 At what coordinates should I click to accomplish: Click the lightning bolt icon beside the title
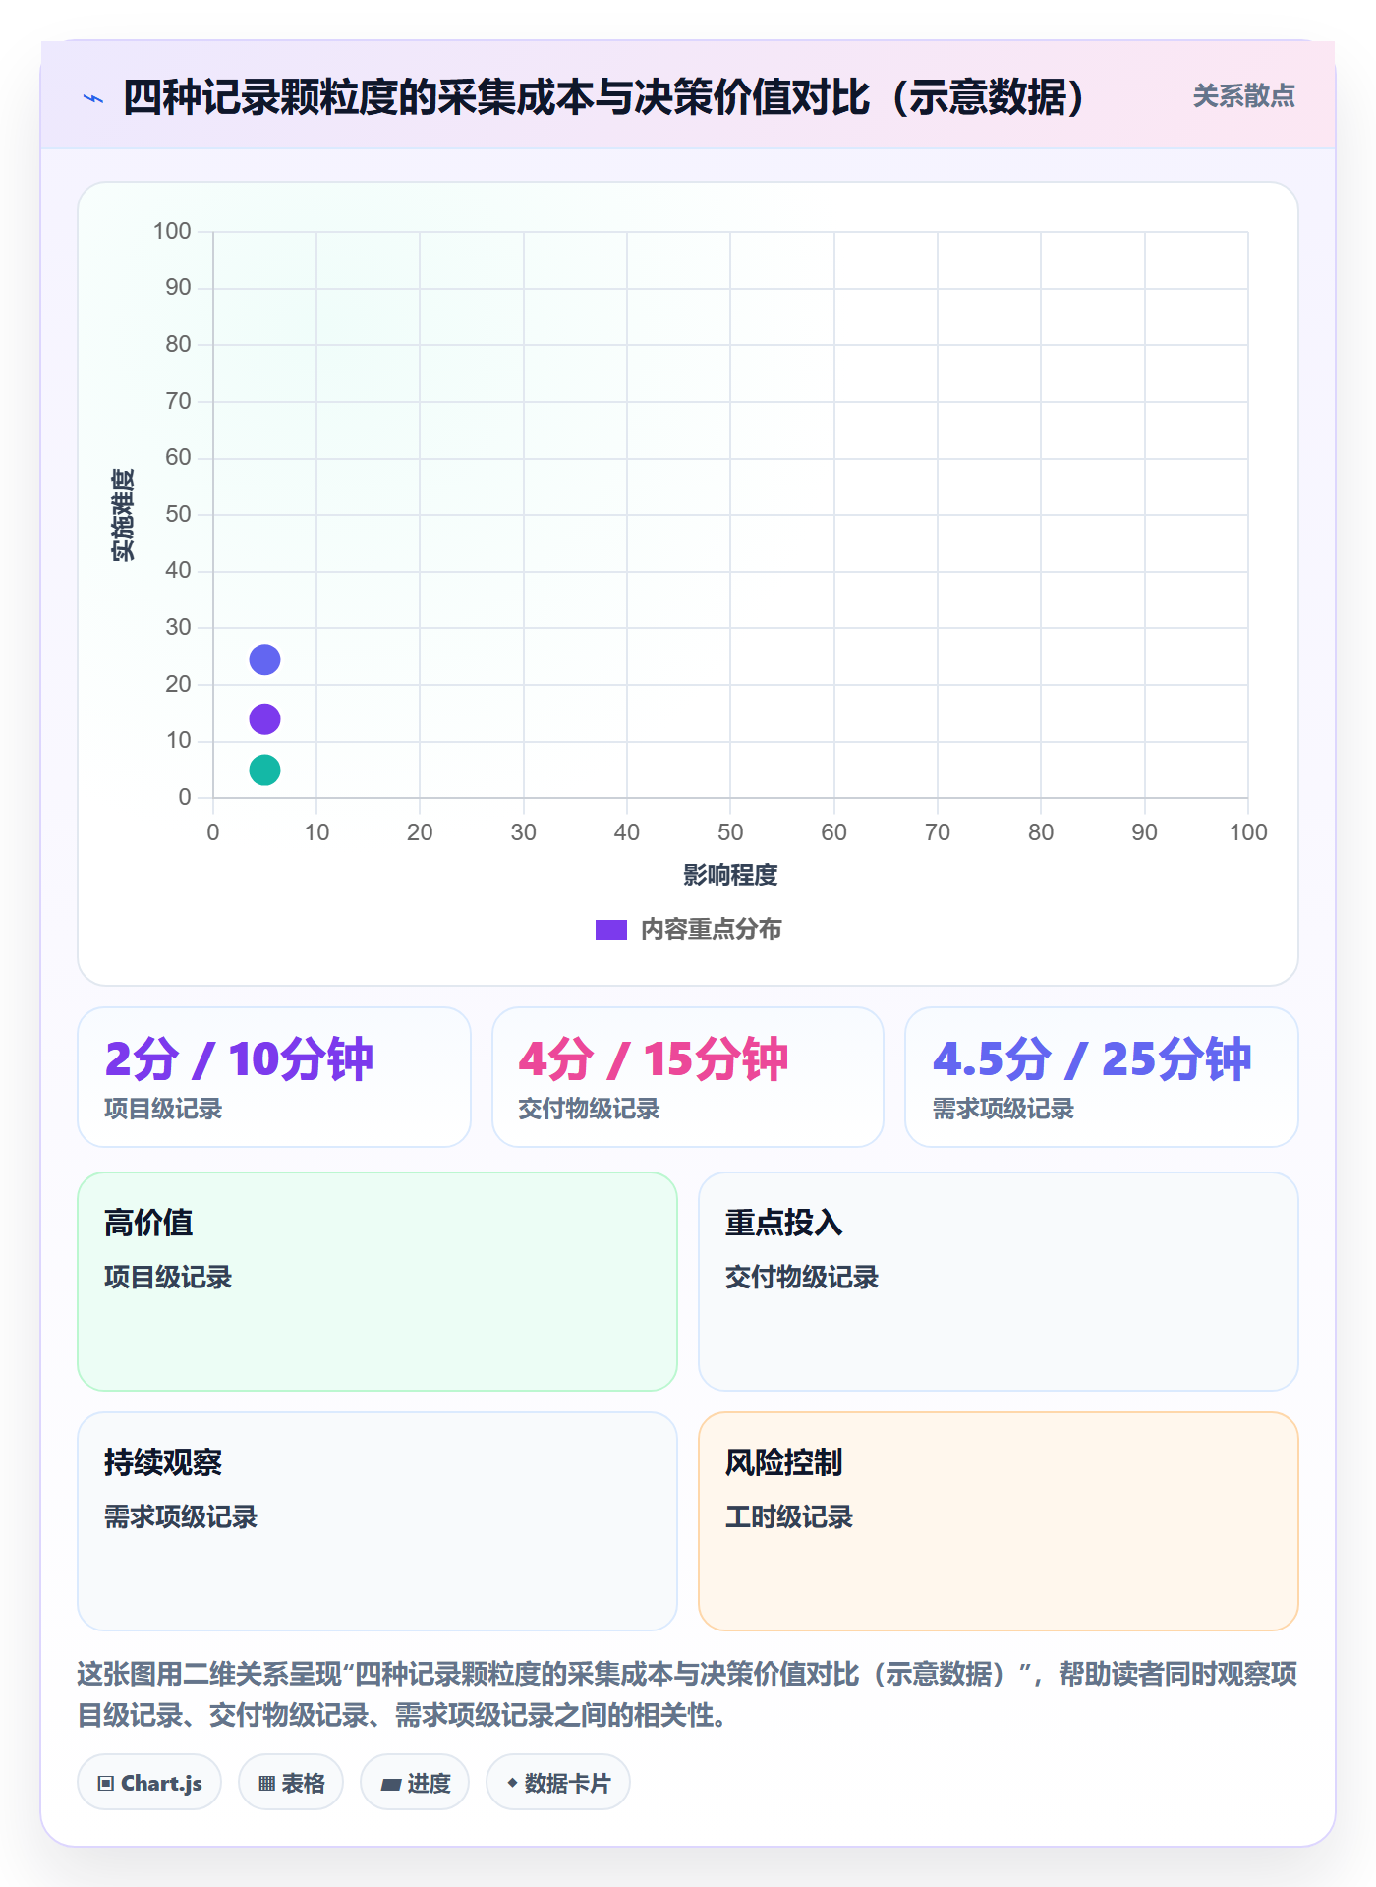pos(93,98)
